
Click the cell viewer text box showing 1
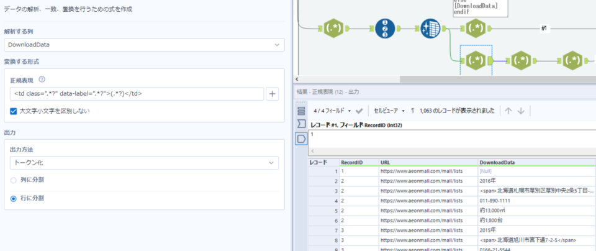click(452, 139)
